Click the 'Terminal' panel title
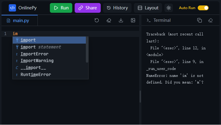Screen dimensions: 221x125 pos(162,20)
